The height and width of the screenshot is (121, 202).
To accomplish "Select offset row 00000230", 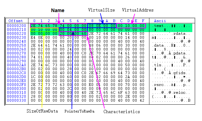I will 17,38.
